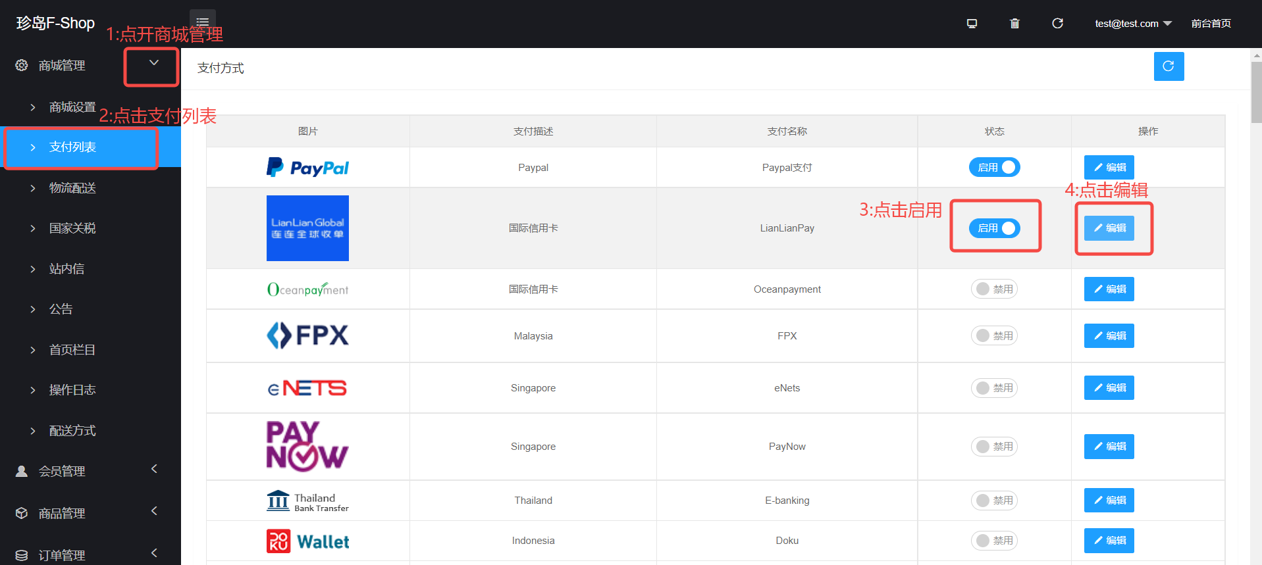This screenshot has height=565, width=1262.
Task: Click the eNETS logo image
Action: click(x=307, y=388)
